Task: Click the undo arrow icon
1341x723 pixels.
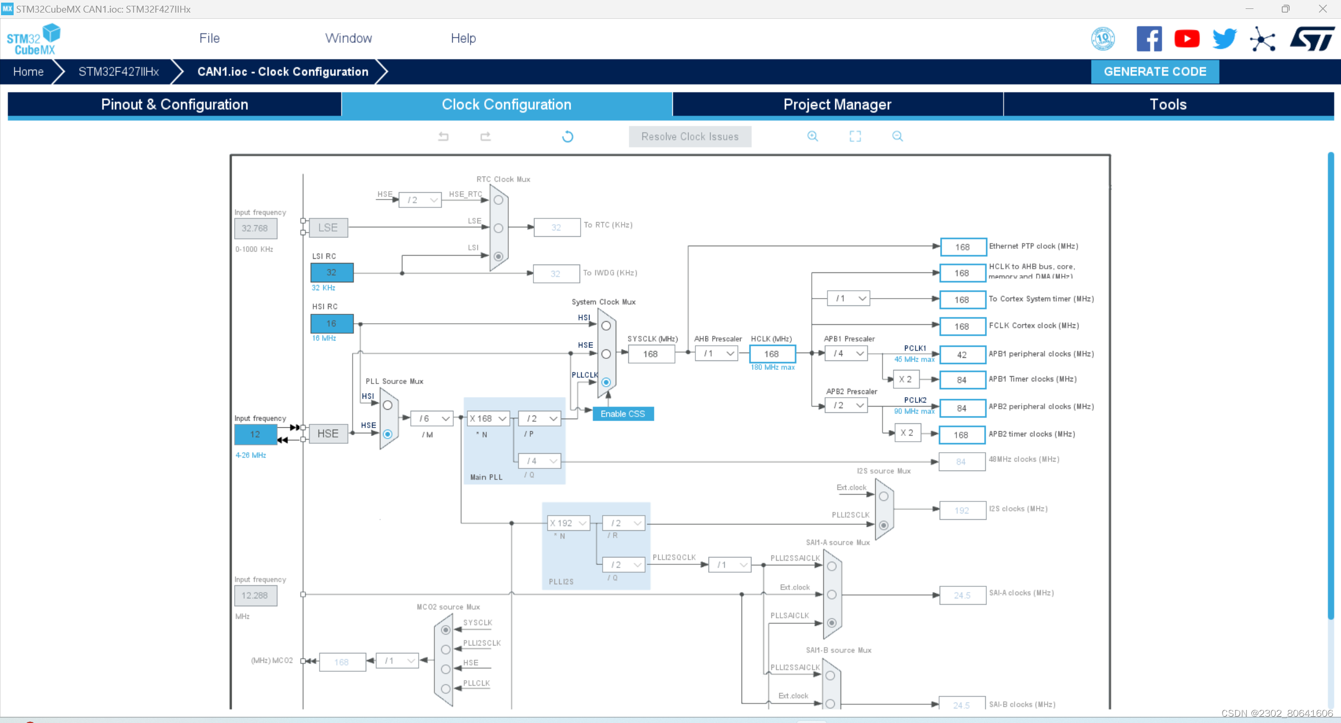Action: (443, 137)
